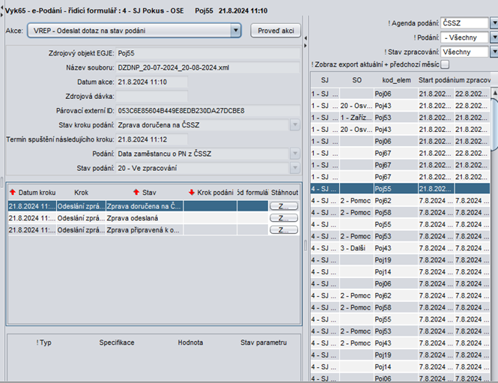Click the right table scroll-up arrow
This screenshot has width=498, height=383.
[494, 93]
